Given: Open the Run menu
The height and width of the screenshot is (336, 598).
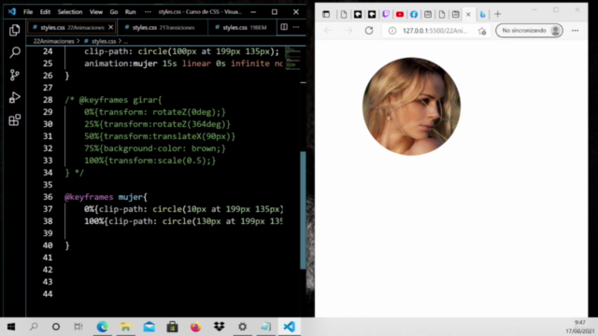Looking at the screenshot, I should coord(131,12).
